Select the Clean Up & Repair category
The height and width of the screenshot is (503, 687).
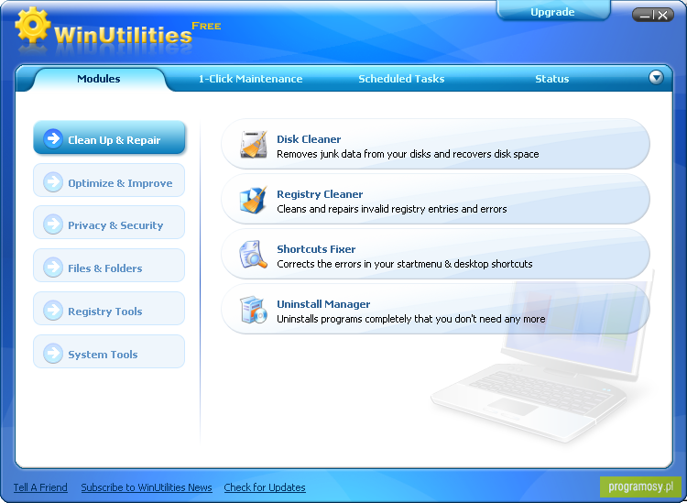(109, 138)
